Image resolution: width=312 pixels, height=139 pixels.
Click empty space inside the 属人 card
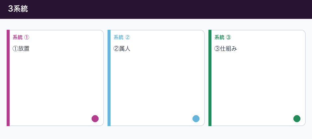pos(157,83)
